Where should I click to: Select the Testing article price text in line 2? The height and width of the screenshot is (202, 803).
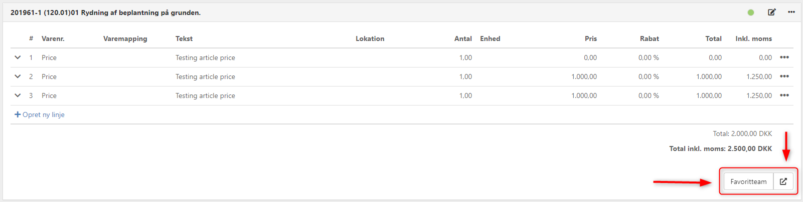coord(205,76)
